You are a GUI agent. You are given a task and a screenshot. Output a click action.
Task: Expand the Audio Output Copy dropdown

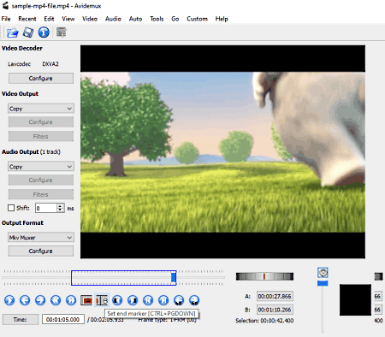coord(41,167)
